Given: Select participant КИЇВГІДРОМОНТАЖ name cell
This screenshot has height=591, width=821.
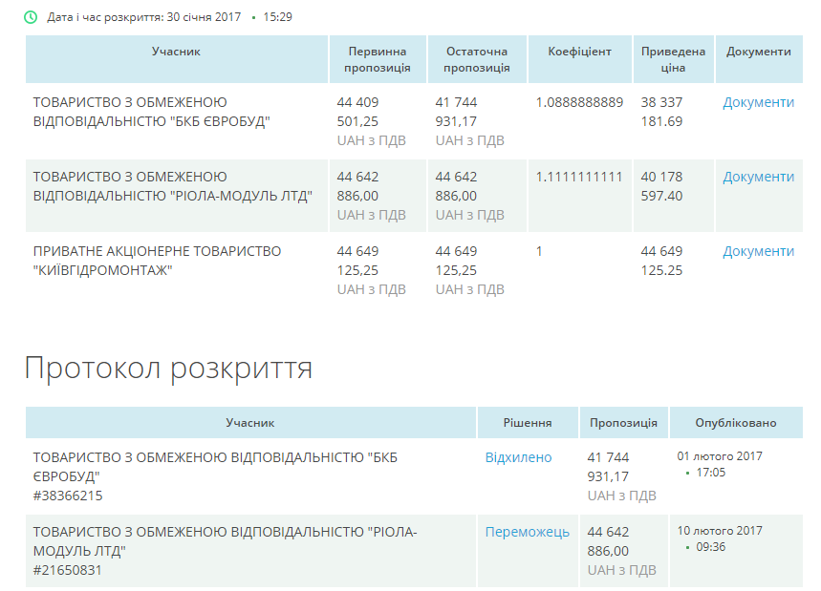Looking at the screenshot, I should click(158, 260).
